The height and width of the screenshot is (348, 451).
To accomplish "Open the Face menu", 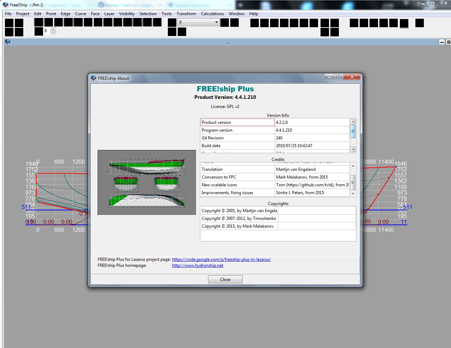I will tap(95, 14).
